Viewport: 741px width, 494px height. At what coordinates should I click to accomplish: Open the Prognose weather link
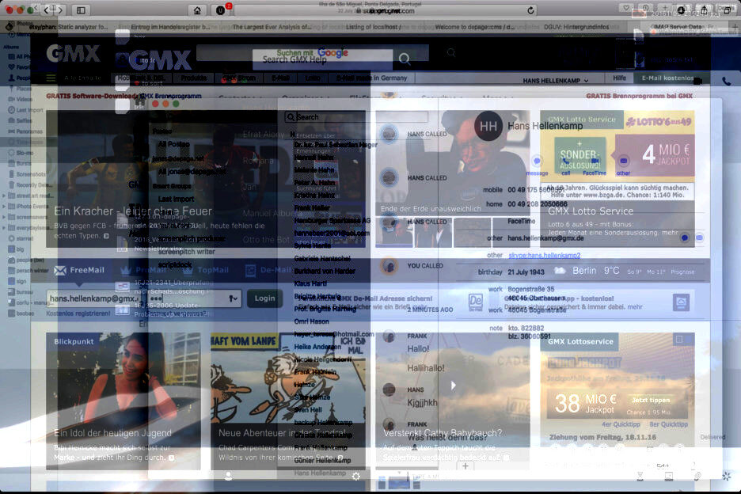[682, 272]
